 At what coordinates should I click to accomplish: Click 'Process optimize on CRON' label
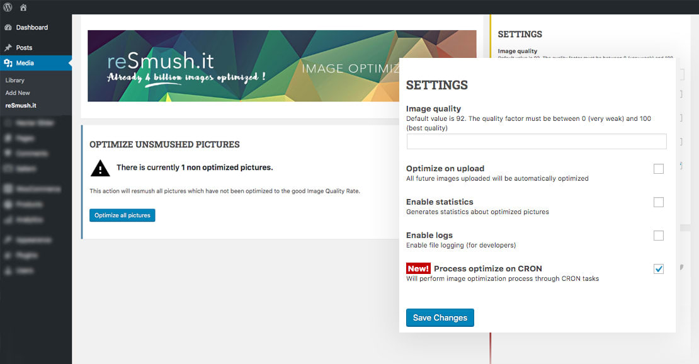click(x=487, y=268)
